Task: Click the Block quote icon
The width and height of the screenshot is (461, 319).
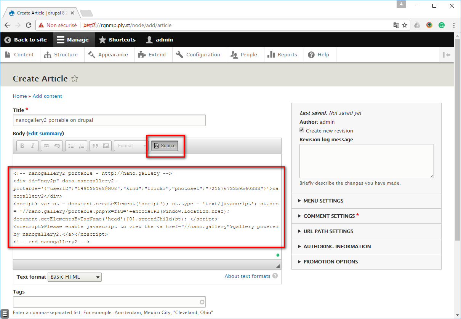Action: coord(95,146)
